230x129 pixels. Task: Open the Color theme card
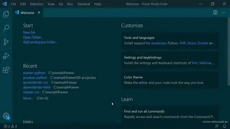(x=170, y=80)
